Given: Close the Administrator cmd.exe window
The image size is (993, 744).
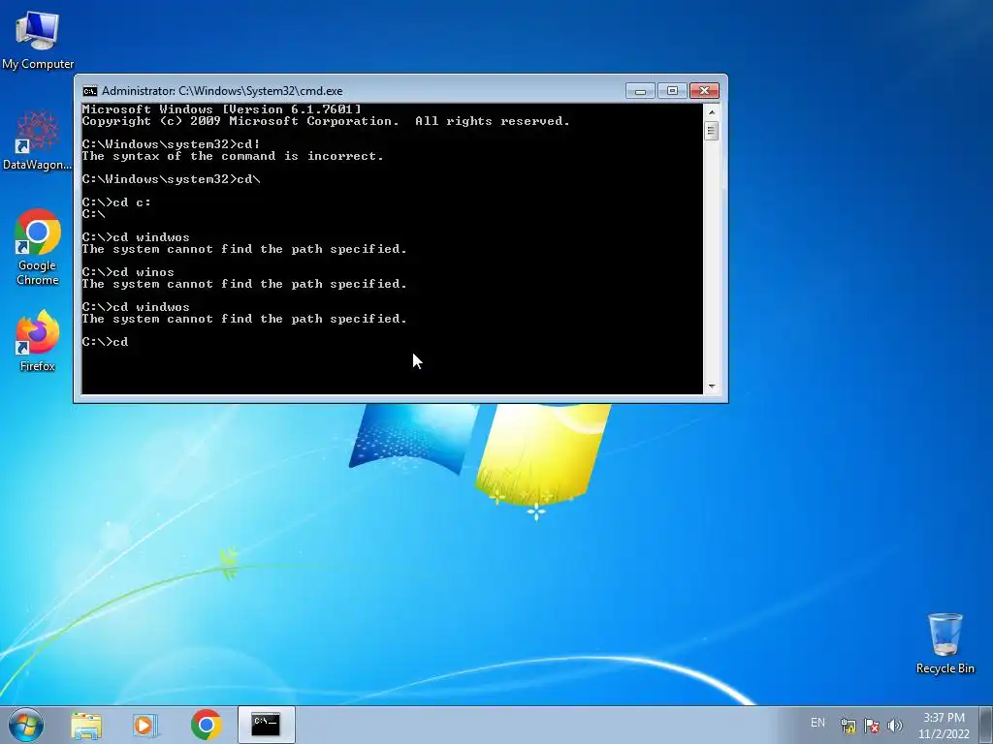Looking at the screenshot, I should [704, 91].
